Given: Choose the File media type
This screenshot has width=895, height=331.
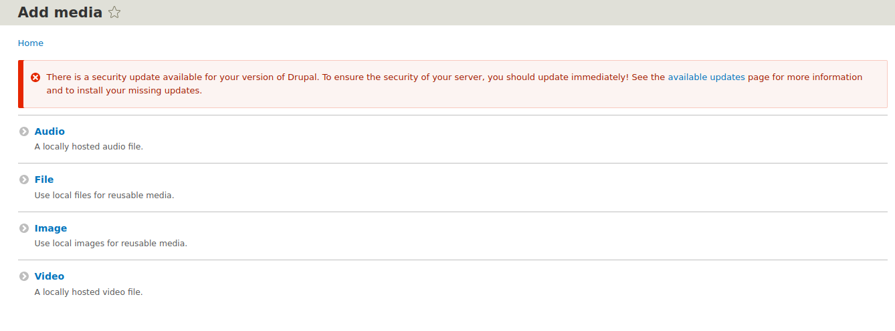Looking at the screenshot, I should (44, 180).
